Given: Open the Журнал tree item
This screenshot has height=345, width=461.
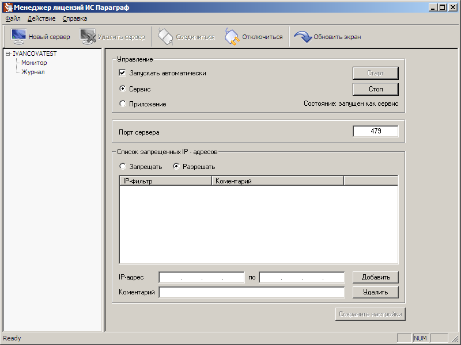Looking at the screenshot, I should pyautogui.click(x=33, y=72).
